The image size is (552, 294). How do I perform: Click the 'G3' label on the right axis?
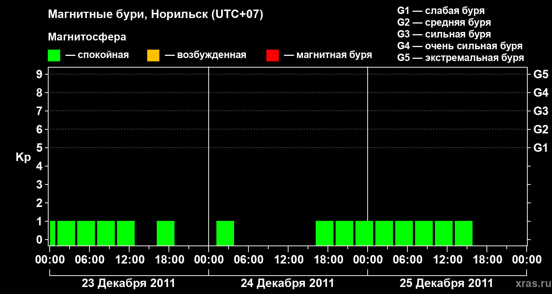(x=541, y=111)
